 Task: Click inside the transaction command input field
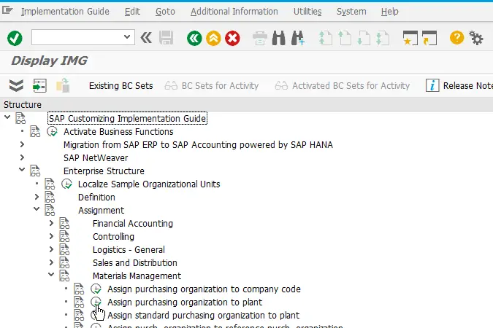77,37
